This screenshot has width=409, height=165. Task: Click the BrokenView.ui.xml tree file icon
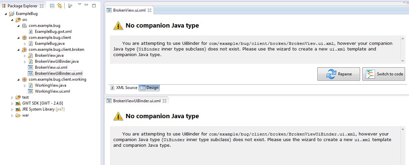(x=31, y=67)
